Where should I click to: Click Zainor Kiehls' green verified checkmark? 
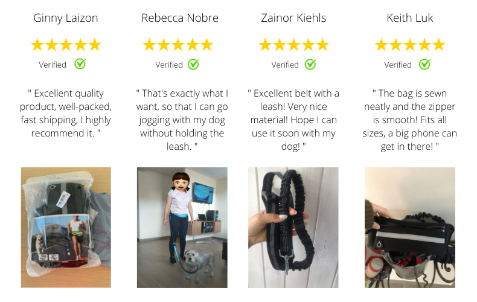[310, 64]
